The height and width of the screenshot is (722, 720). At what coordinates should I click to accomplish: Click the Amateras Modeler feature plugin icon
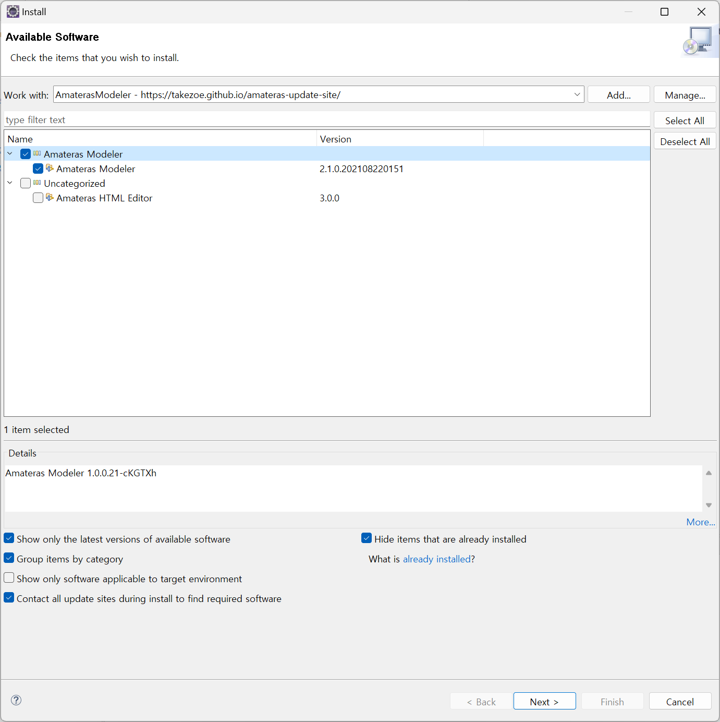point(50,168)
